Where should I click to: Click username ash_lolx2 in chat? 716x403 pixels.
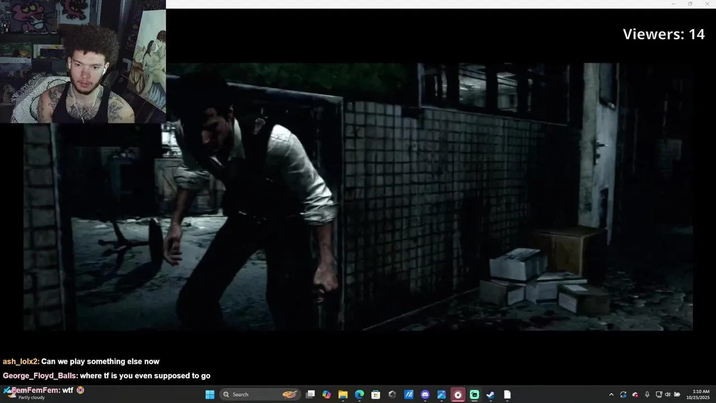coord(21,362)
